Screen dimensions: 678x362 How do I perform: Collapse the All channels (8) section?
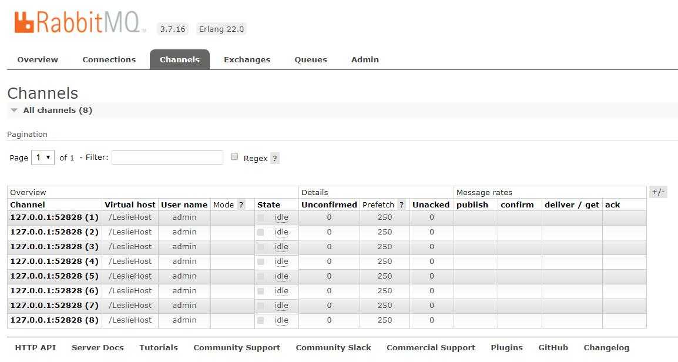point(58,110)
